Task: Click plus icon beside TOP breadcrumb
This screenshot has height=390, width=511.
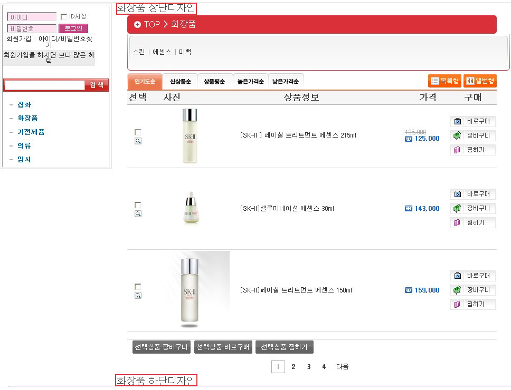Action: pyautogui.click(x=138, y=24)
